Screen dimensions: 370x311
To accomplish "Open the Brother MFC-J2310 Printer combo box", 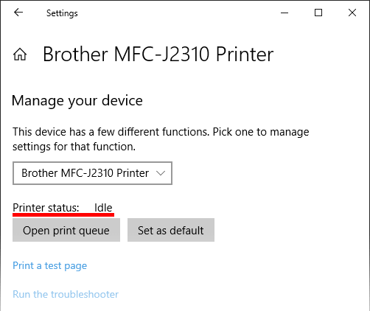I will pos(92,173).
